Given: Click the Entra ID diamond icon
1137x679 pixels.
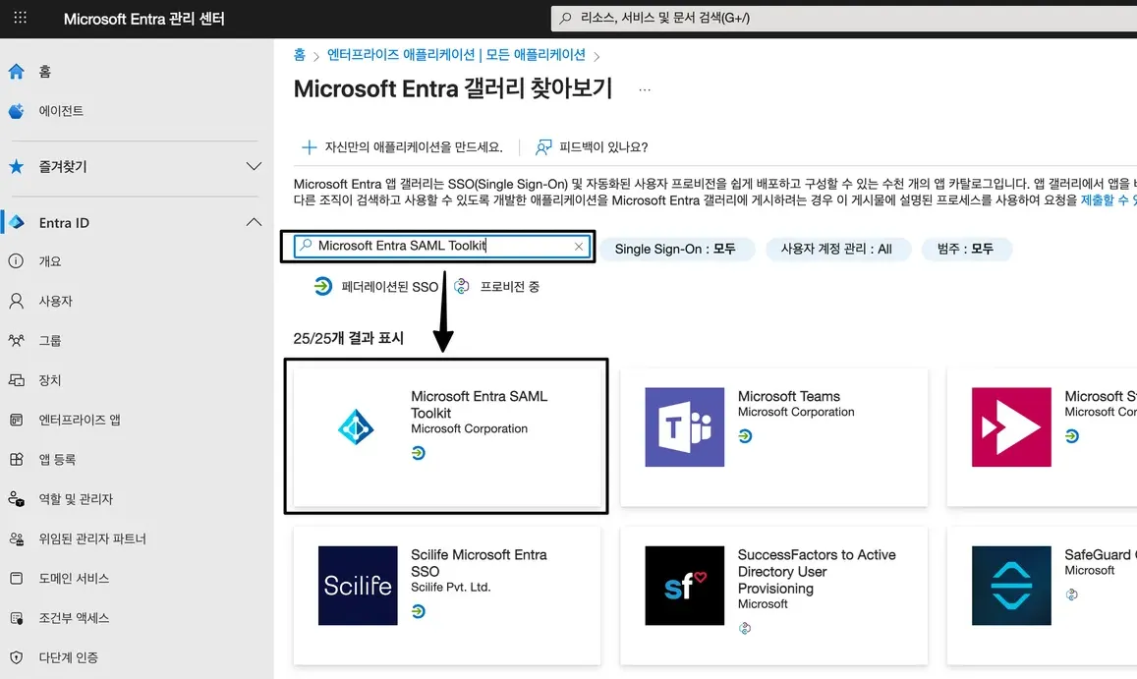Looking at the screenshot, I should tap(16, 222).
